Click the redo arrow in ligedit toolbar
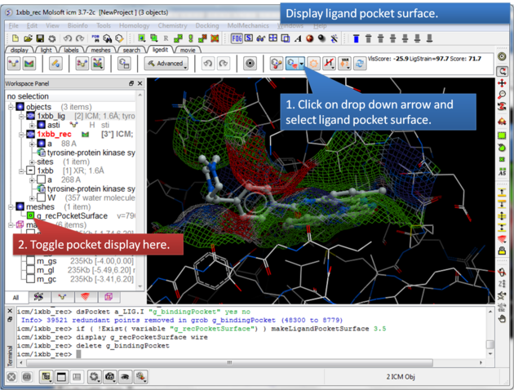This screenshot has height=390, width=514. click(224, 64)
